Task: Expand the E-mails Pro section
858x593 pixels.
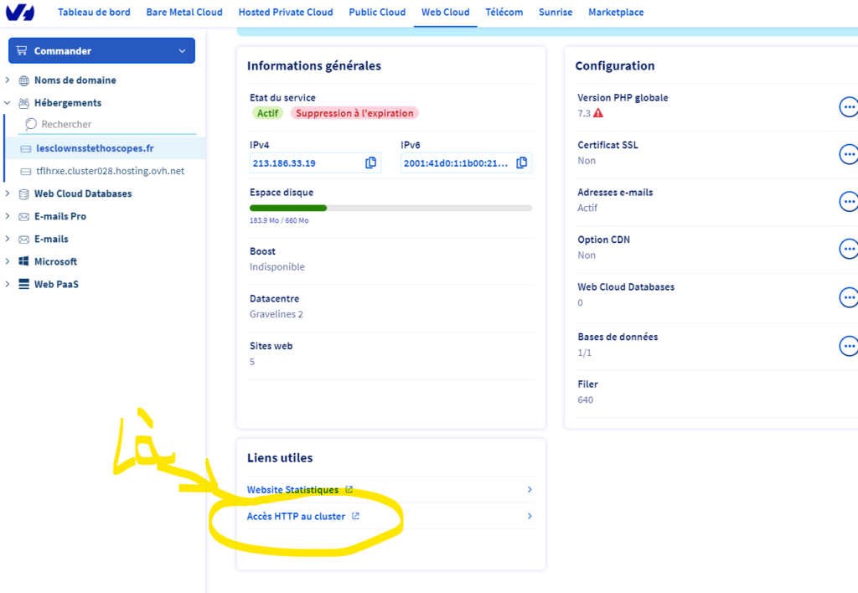Action: (8, 216)
